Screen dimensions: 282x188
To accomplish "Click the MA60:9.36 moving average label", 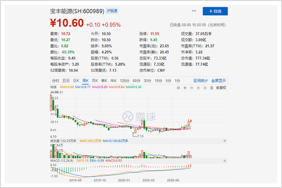I will tap(133, 87).
